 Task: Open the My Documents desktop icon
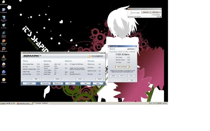(x=4, y=3)
